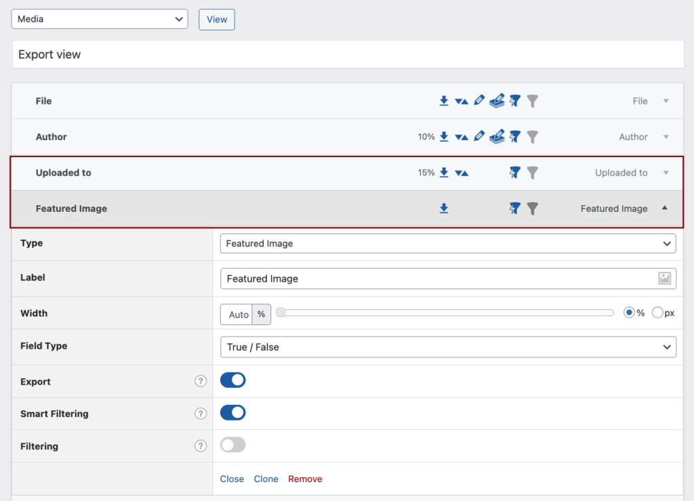
Task: Click the bulk editing icon for the File column
Action: pos(497,100)
